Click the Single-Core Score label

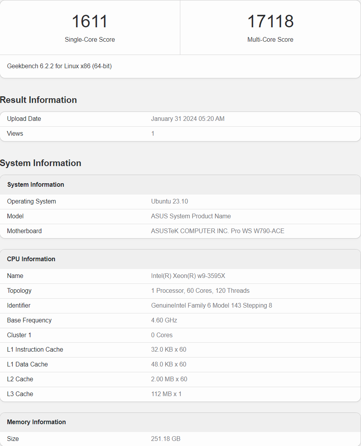click(x=90, y=39)
